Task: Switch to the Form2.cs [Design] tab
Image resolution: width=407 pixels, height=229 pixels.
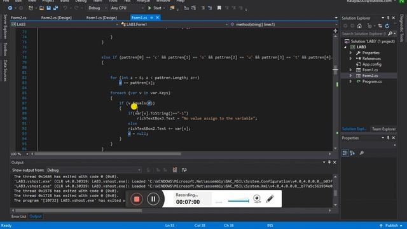Action: tap(57, 18)
